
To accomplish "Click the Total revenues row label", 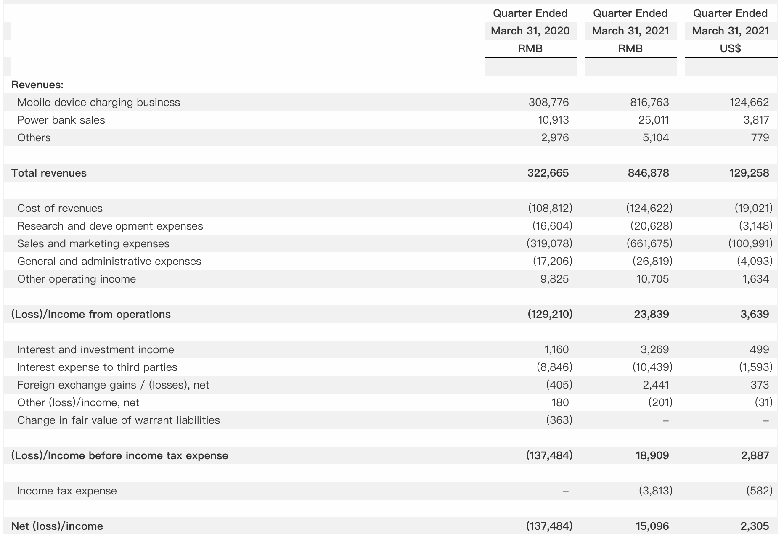I will [49, 173].
